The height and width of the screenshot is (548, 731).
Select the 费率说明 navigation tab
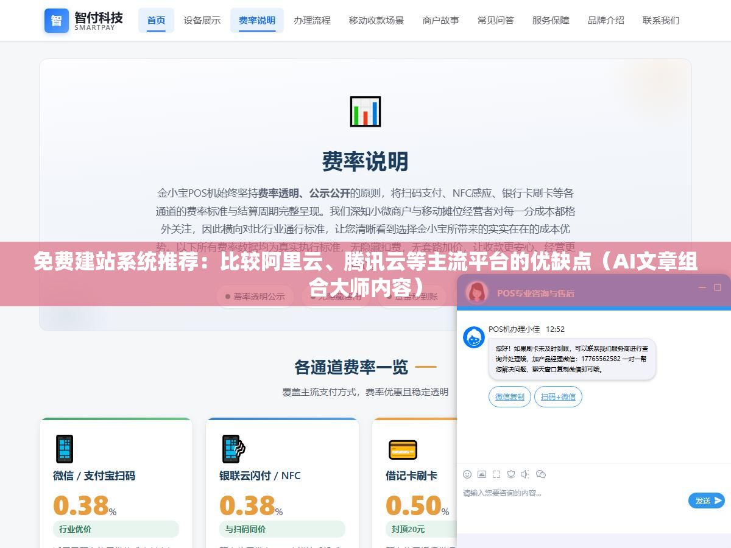257,20
